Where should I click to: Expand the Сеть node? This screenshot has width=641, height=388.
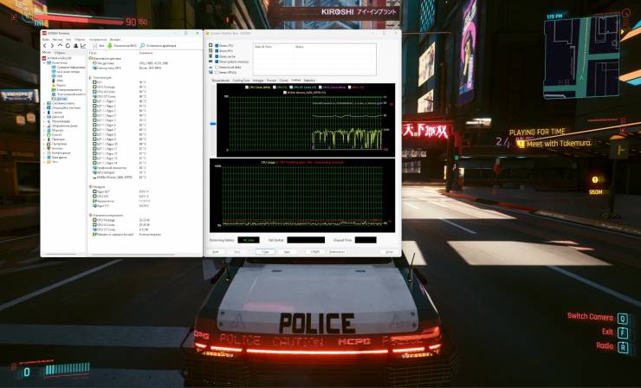point(43,131)
